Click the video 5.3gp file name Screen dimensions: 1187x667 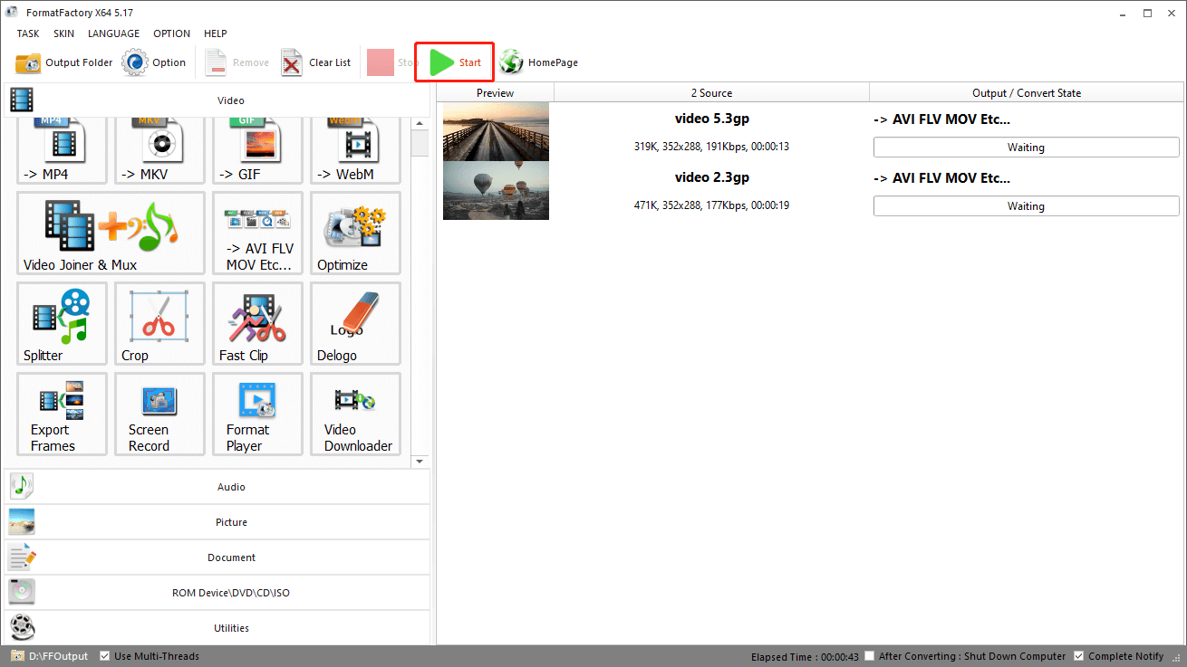[711, 119]
